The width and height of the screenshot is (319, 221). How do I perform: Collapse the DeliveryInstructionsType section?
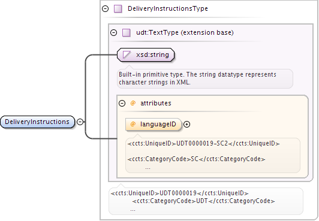106,9
